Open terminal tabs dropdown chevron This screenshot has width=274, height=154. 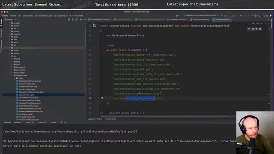click(65, 122)
